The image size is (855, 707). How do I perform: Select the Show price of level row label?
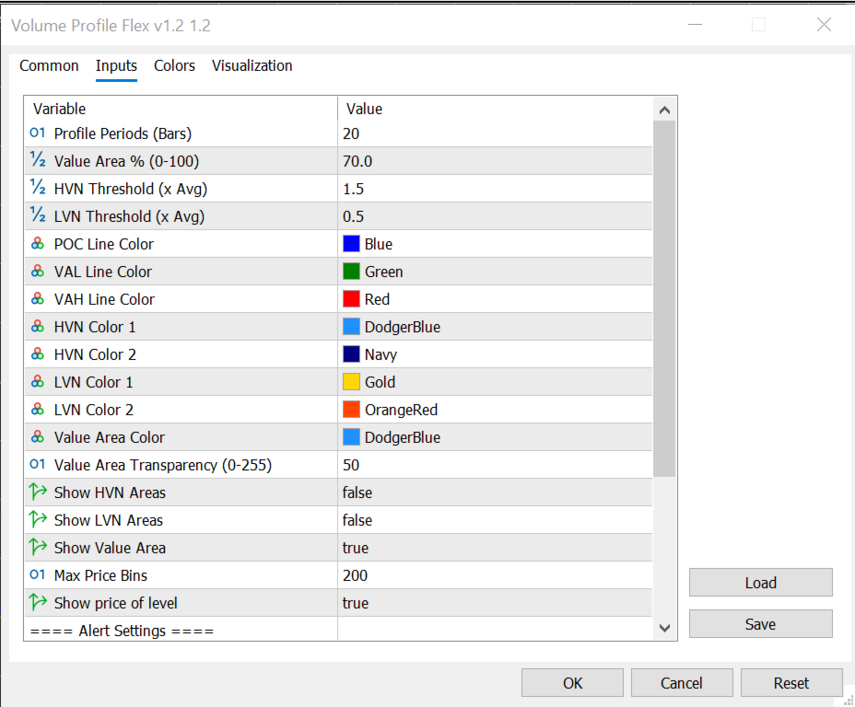pos(115,603)
